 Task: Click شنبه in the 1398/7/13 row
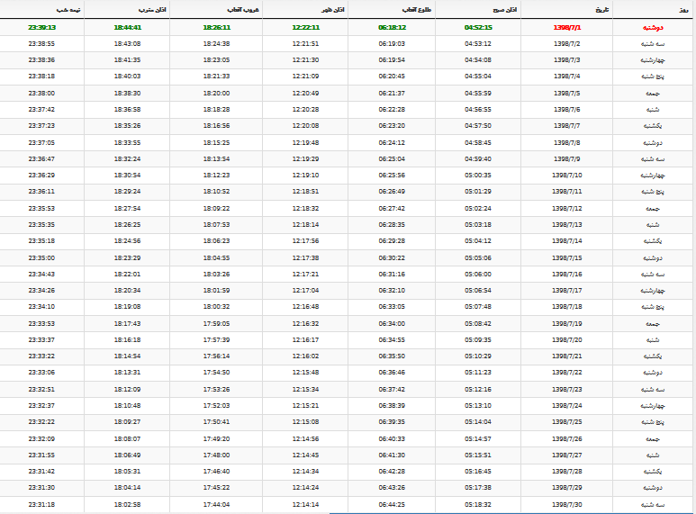653,225
